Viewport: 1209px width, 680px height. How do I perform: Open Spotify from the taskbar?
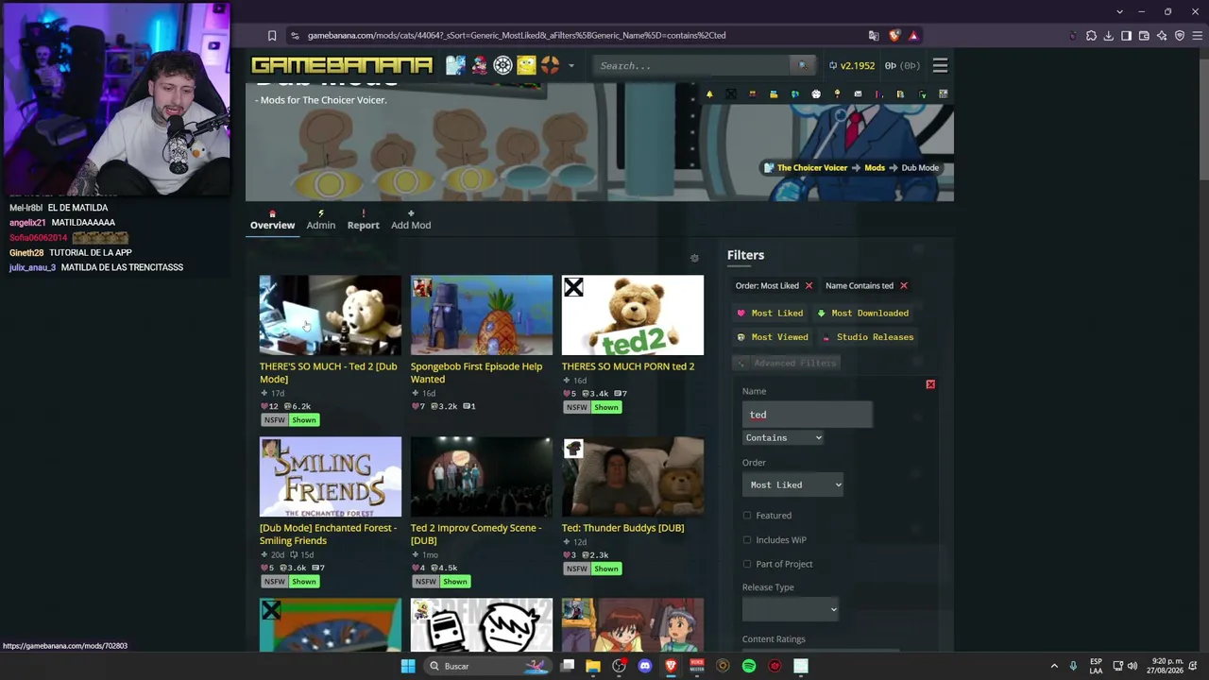tap(749, 666)
